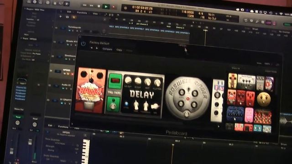This screenshot has width=292, height=164.
Task: Select the blue sparkly pedal in browser
Action: pyautogui.click(x=235, y=114)
